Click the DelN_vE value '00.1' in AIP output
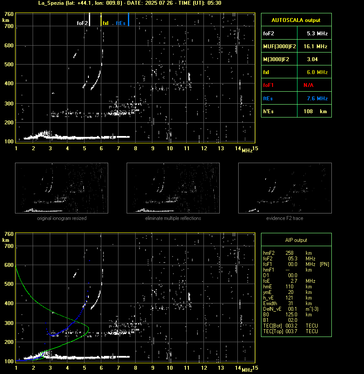Screen dimensions: 364x374 293,309
